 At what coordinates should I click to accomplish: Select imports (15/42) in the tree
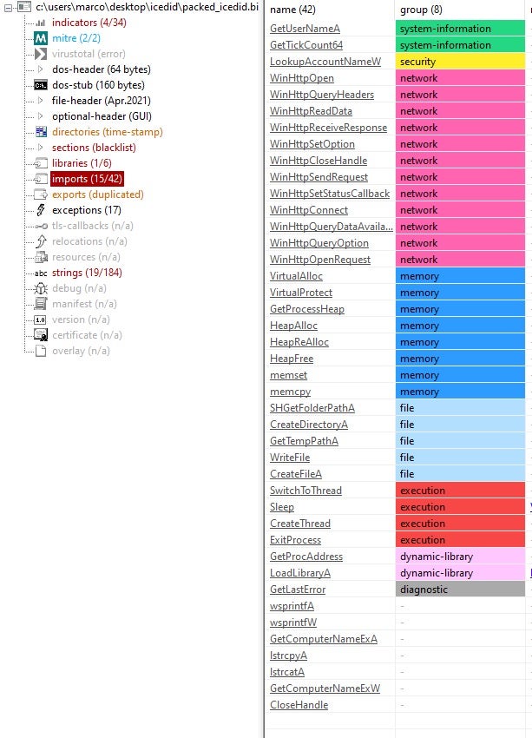tap(87, 179)
